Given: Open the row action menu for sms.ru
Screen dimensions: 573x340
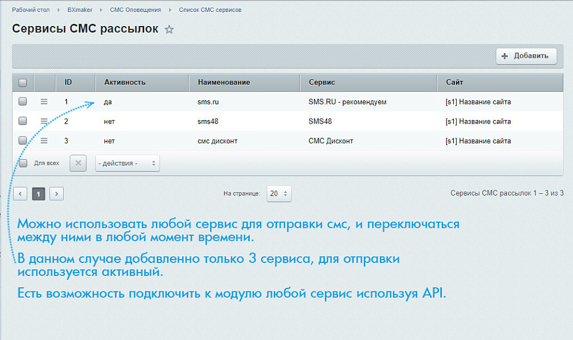Looking at the screenshot, I should coord(44,101).
